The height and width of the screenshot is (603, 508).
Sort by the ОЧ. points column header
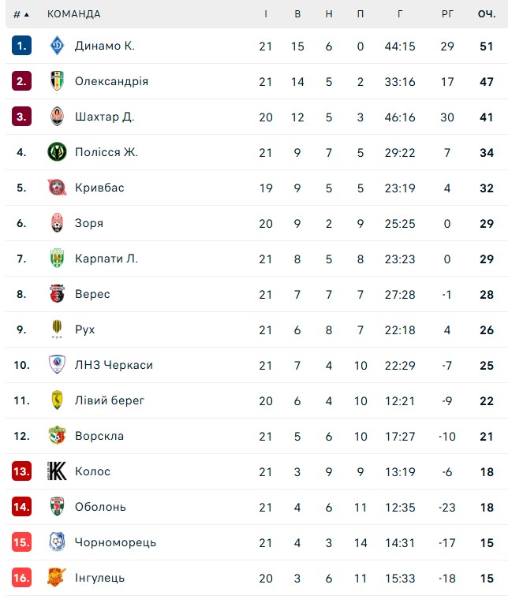click(487, 14)
